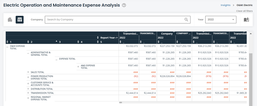Click the search magnifier icon in Company field
Screen dimensions: 257x106
click(186, 20)
